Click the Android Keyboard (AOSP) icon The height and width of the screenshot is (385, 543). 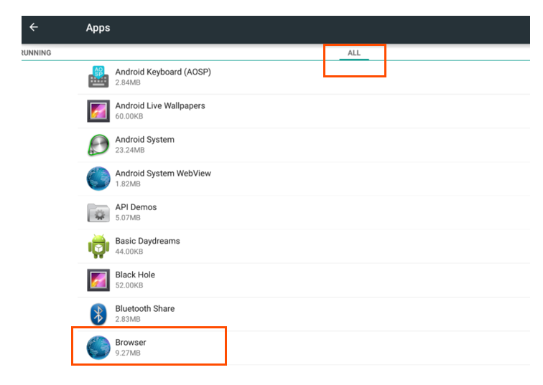pos(98,77)
